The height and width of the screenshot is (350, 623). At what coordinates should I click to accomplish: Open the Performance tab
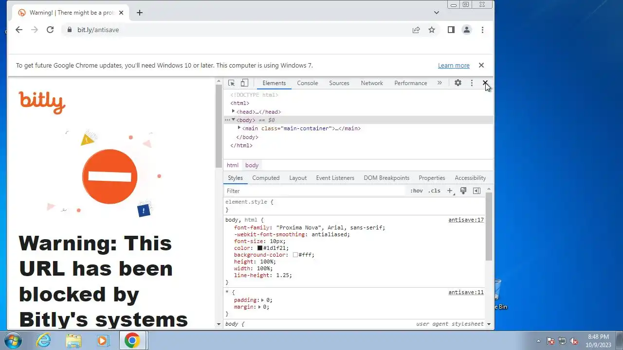point(411,83)
